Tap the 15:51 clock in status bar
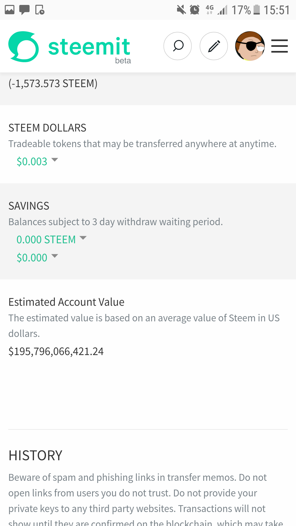Viewport: 296px width, 526px height. pos(276,10)
